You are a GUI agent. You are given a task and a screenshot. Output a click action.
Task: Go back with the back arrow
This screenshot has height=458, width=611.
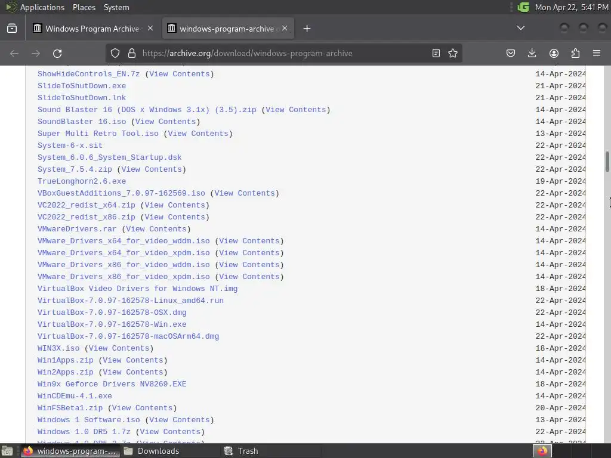14,53
